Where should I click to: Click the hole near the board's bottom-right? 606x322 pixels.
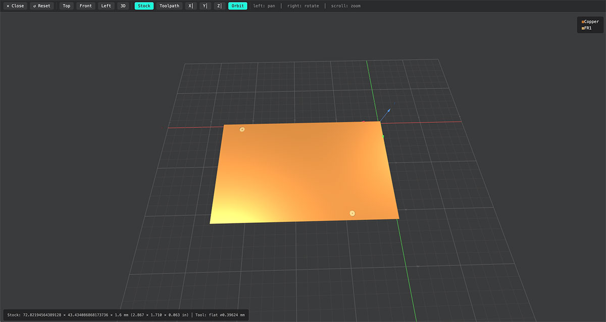pos(352,213)
